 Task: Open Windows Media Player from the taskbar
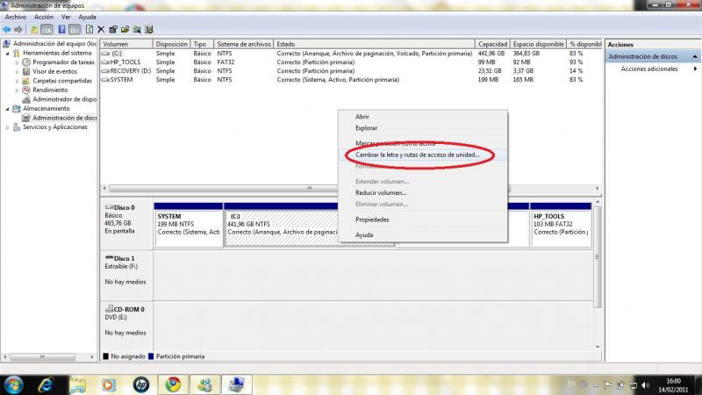pos(109,384)
